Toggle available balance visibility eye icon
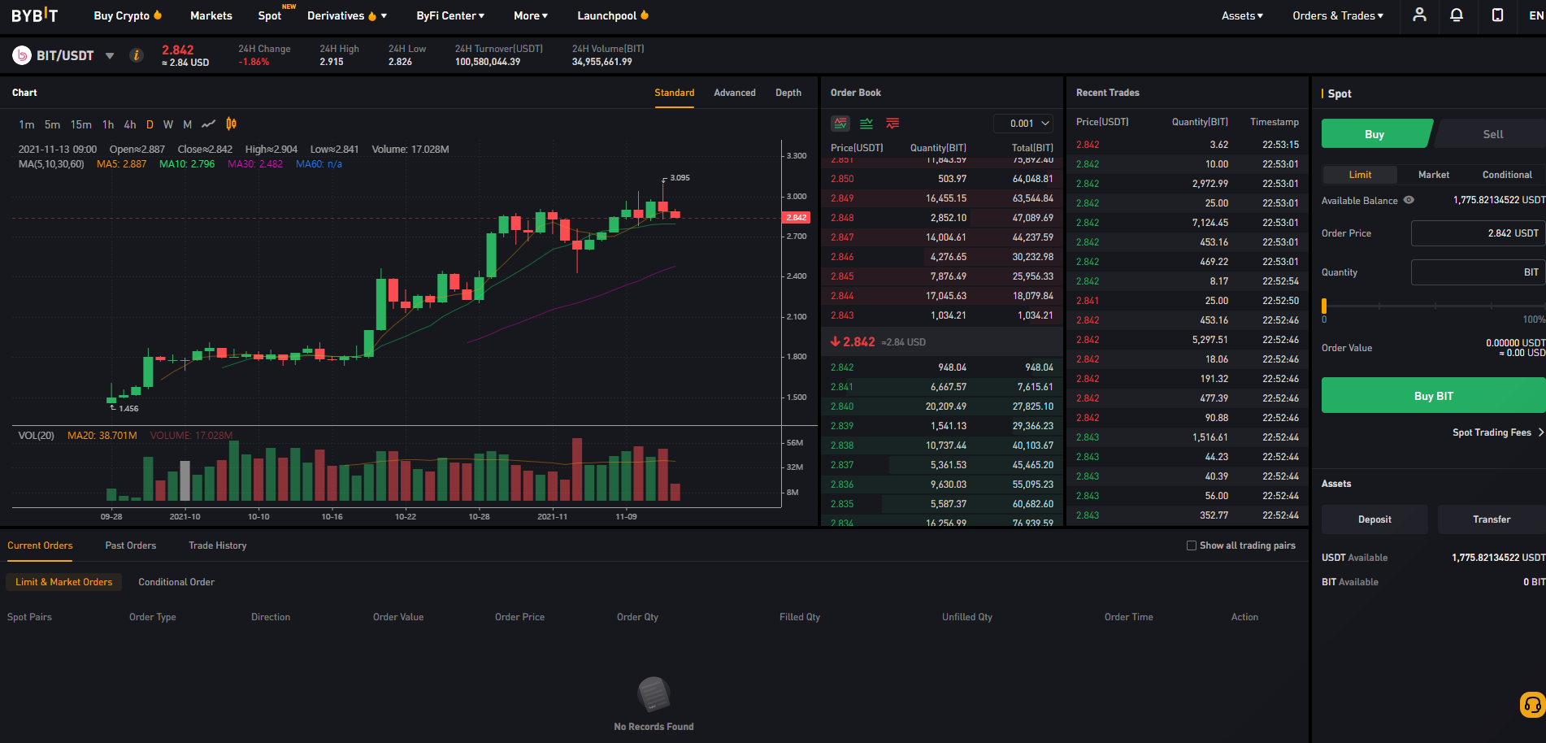1546x743 pixels. pyautogui.click(x=1409, y=200)
